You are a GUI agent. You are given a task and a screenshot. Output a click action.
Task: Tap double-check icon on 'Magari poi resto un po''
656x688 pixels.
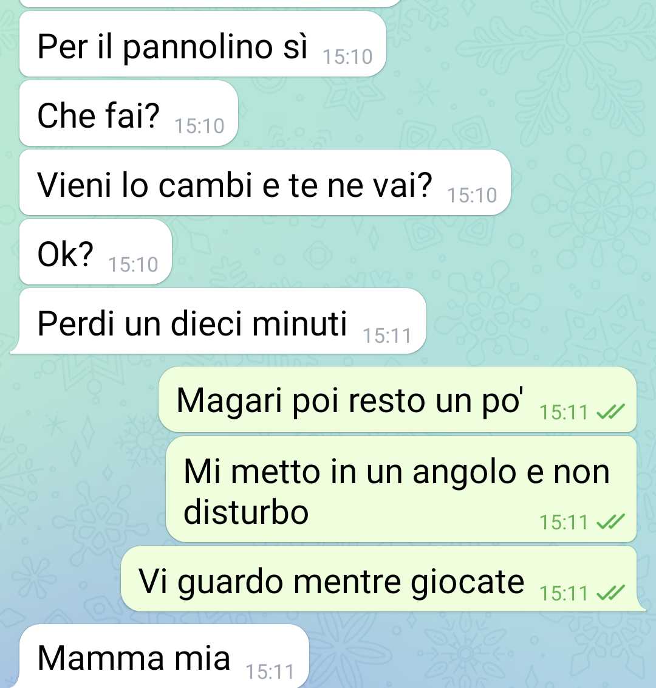pyautogui.click(x=611, y=412)
